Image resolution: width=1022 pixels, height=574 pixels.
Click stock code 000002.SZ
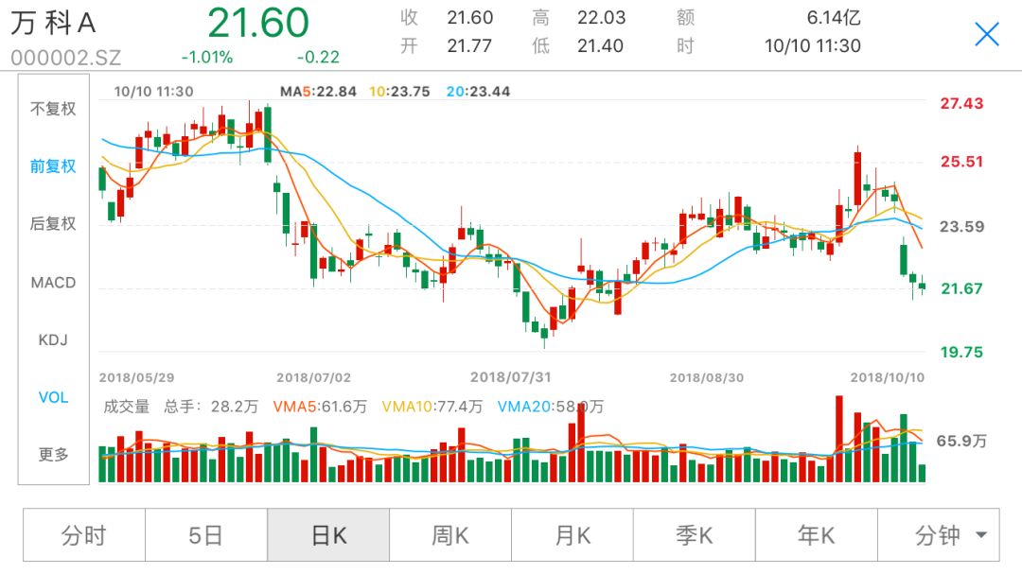pos(66,58)
